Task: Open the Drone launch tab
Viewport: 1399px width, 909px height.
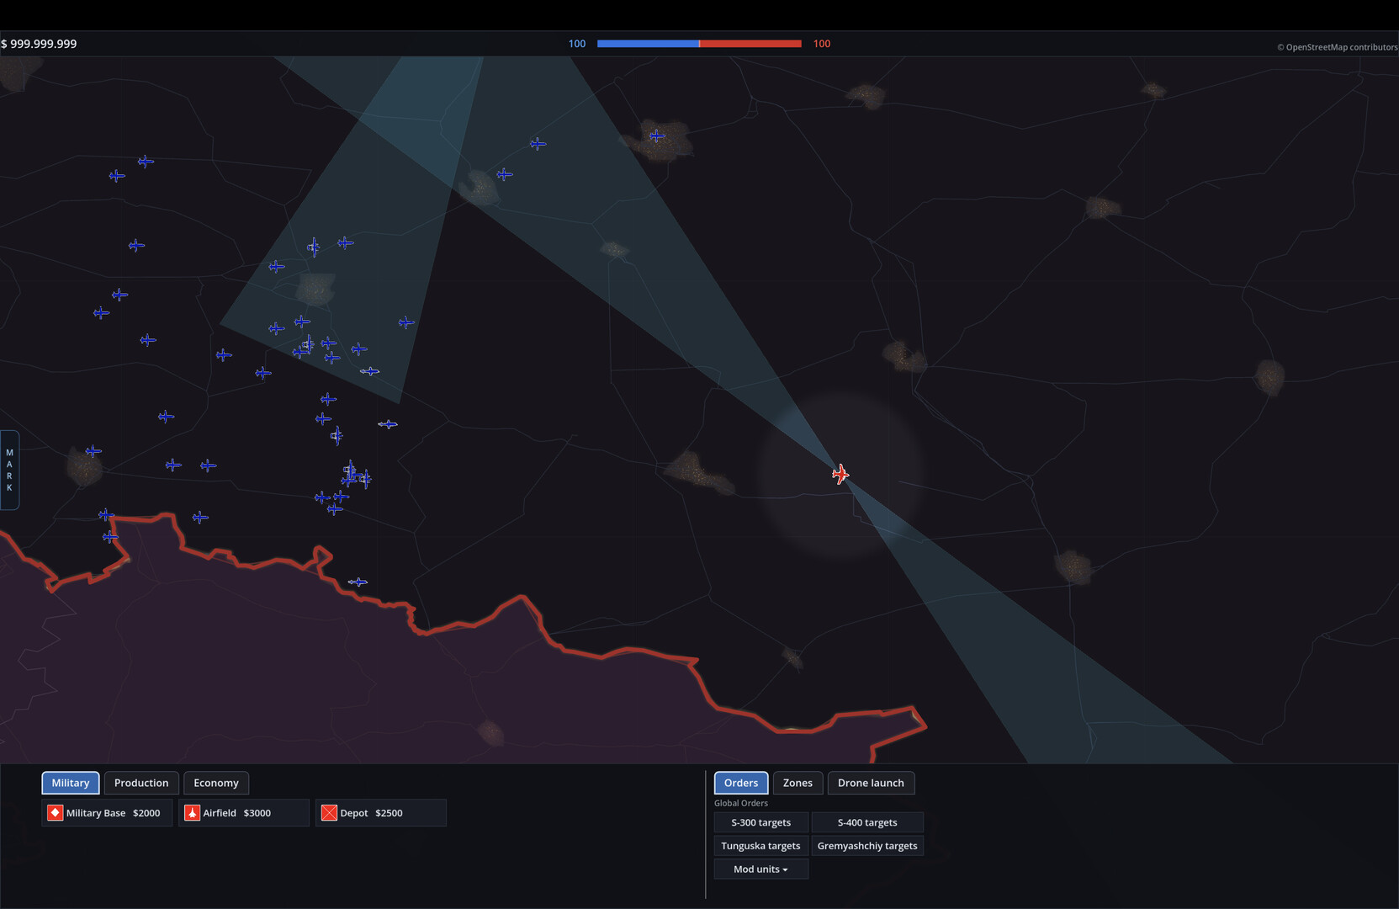Action: pyautogui.click(x=871, y=783)
